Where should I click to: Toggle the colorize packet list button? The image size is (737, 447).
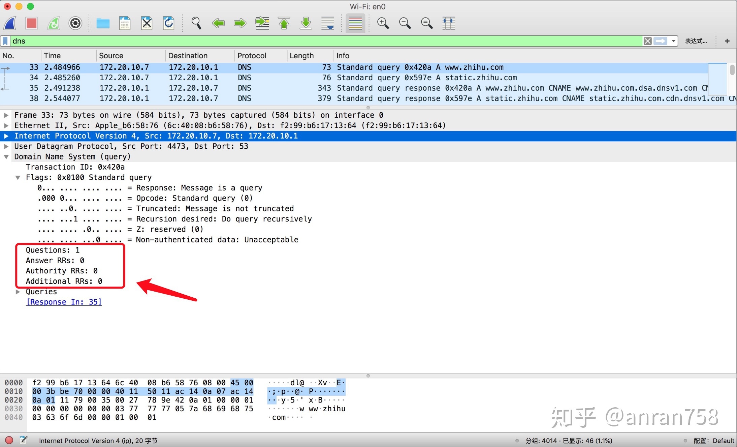tap(355, 23)
